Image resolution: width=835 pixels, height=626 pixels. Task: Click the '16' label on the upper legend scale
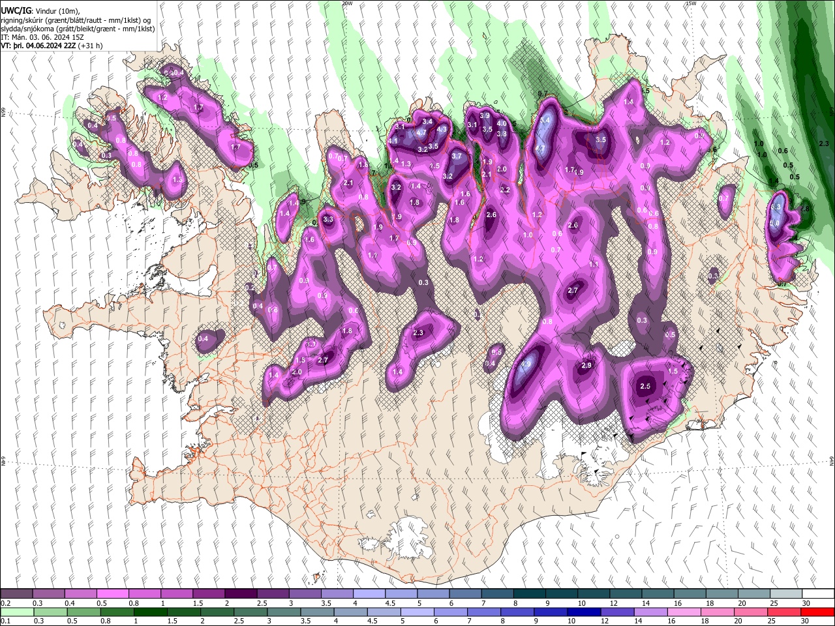tap(676, 603)
